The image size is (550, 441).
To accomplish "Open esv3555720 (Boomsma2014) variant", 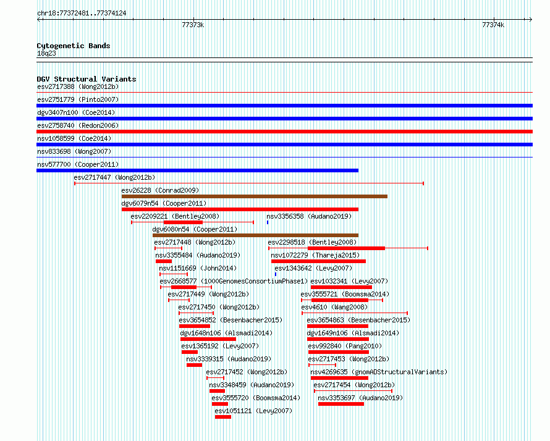I will tap(256, 398).
